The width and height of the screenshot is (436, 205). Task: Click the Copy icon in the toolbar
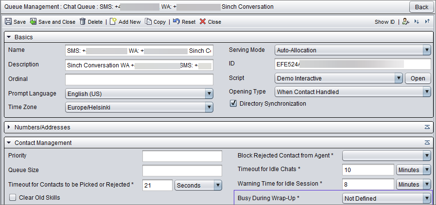[148, 22]
